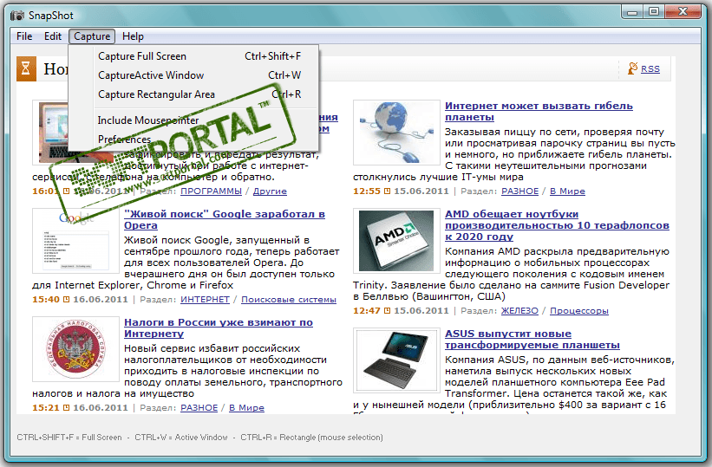The width and height of the screenshot is (712, 467).
Task: Click calendar icon beside 15:40 timestamp
Action: coord(66,300)
